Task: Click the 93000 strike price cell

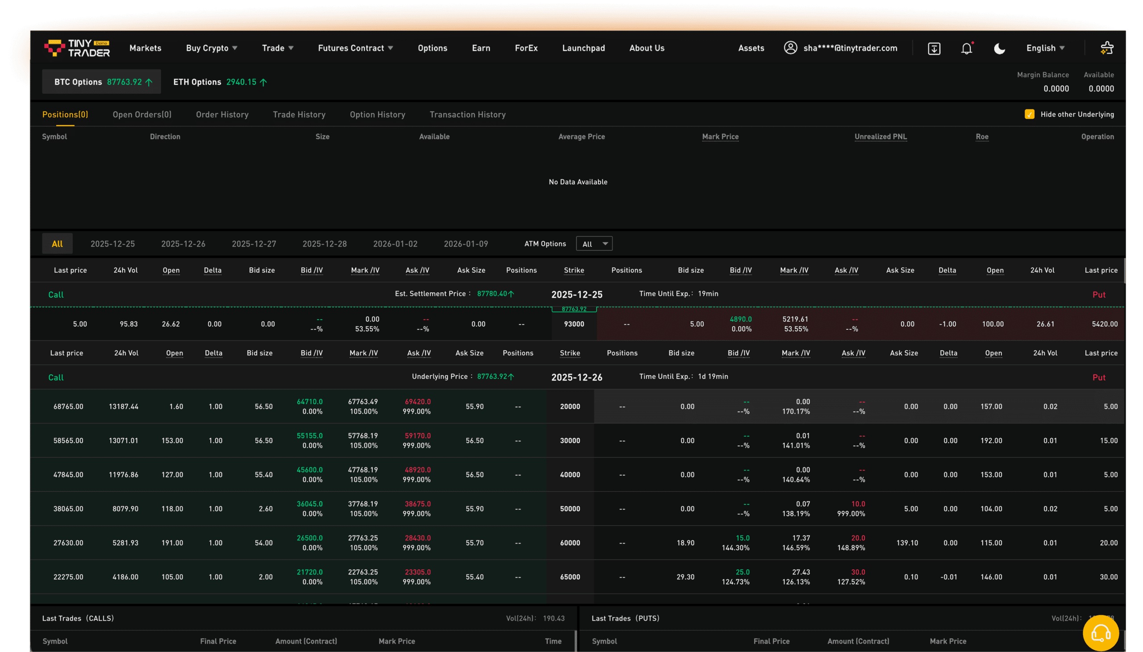Action: tap(574, 324)
